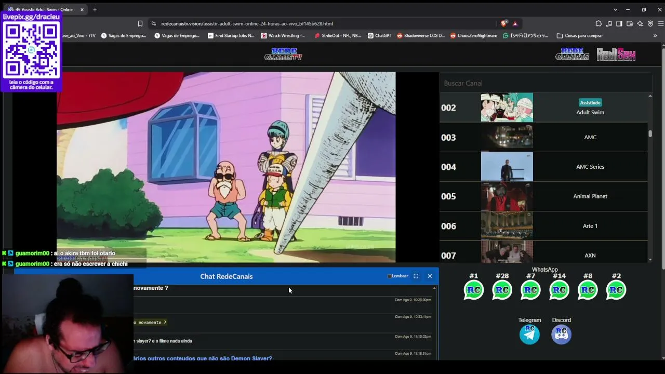
Task: Open the ChatGPT bookmark
Action: (x=379, y=36)
